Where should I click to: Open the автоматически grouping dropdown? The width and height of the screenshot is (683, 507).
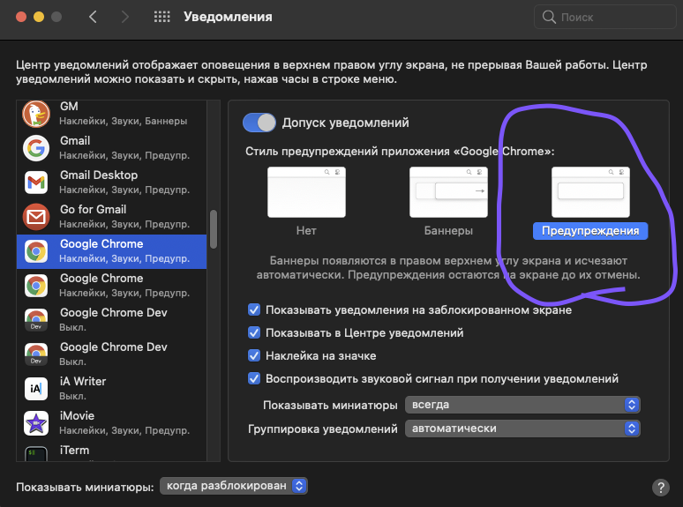point(522,429)
